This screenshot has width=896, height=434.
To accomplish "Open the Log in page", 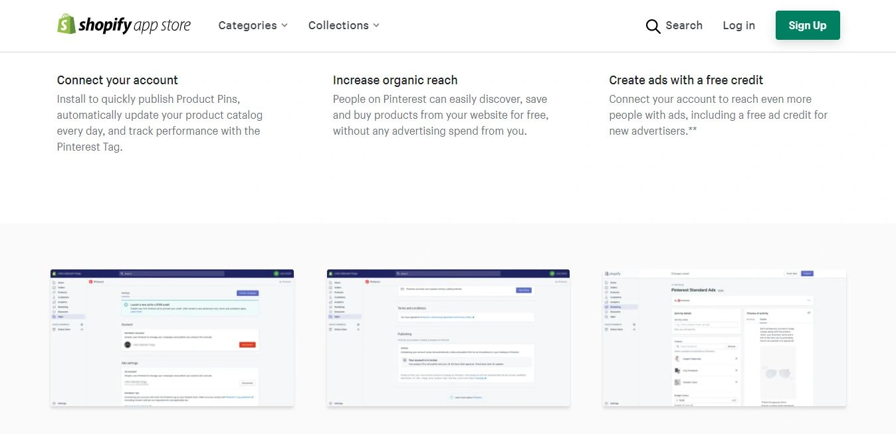I will point(738,25).
